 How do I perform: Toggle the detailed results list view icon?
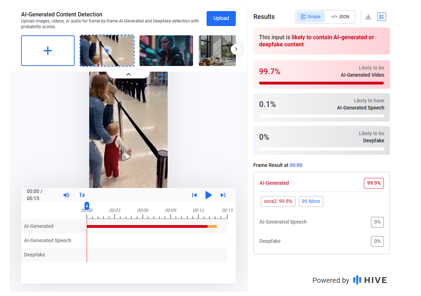pyautogui.click(x=382, y=17)
